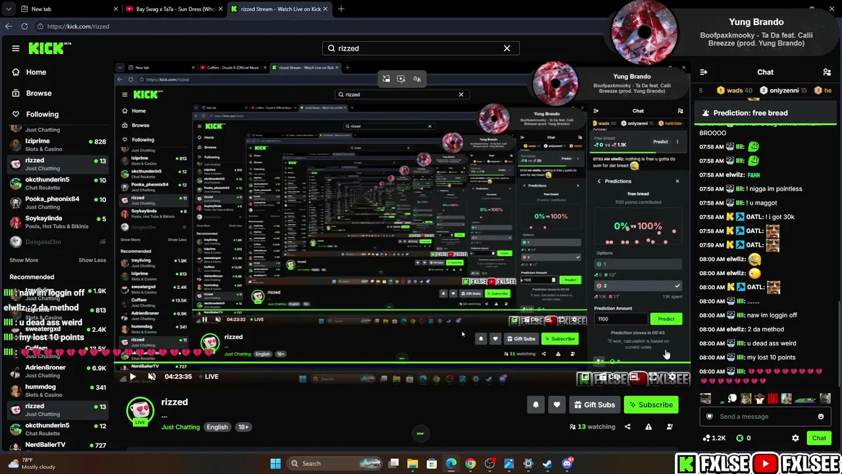Open chat settings with the gear icon
This screenshot has height=474, width=842.
(795, 438)
